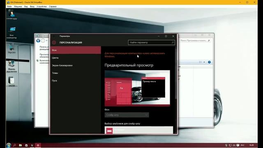Screen dimensions: 263x148
Task: Click the taskbar search magnifier icon
Action: [x=15, y=145]
